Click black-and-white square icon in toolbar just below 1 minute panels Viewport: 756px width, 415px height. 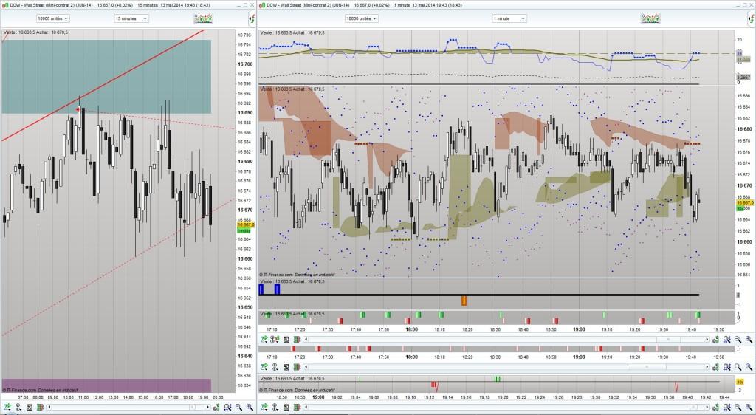tap(286, 340)
